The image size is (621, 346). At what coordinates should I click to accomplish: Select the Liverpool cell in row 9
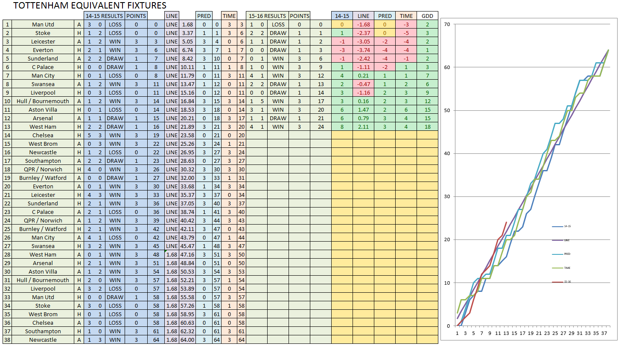(x=43, y=92)
